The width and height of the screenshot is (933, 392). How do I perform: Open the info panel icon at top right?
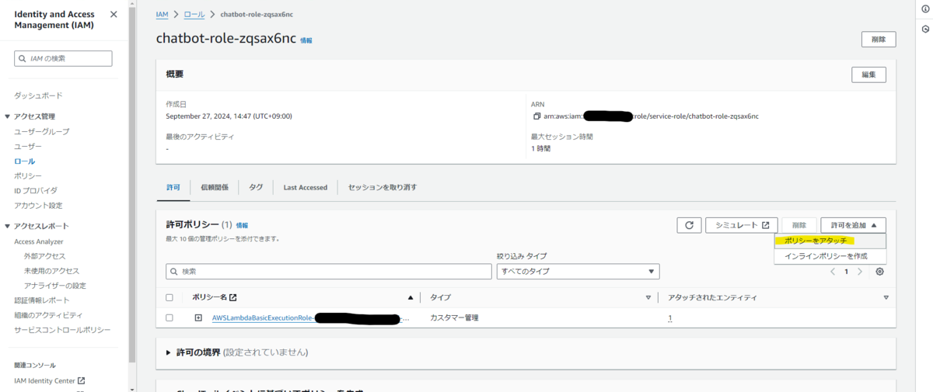925,9
